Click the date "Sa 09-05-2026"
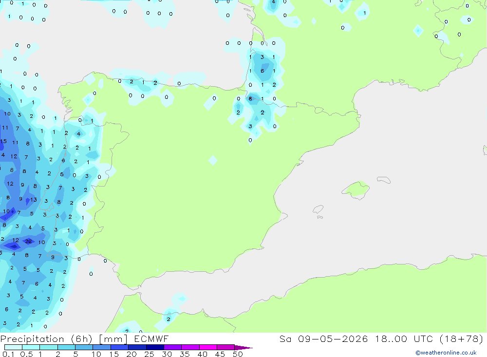This screenshot has width=487, height=357. pos(323,339)
